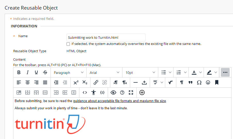Screen dimensions: 233x139
Task: Set right-to-left text direction
Action: 124,82
